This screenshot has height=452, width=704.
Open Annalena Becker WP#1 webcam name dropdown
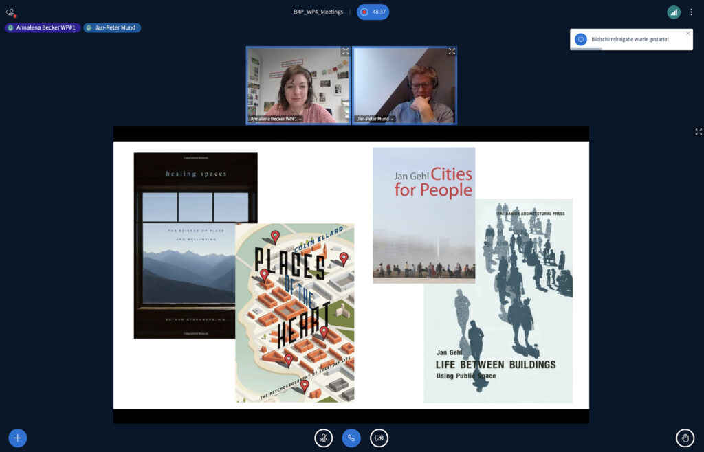click(x=276, y=119)
